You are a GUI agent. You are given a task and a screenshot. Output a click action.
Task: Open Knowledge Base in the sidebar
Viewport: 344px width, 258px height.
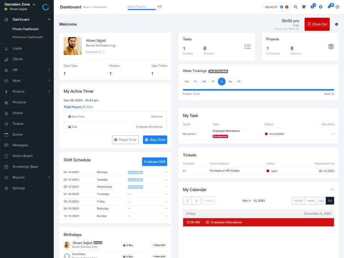pos(27,167)
